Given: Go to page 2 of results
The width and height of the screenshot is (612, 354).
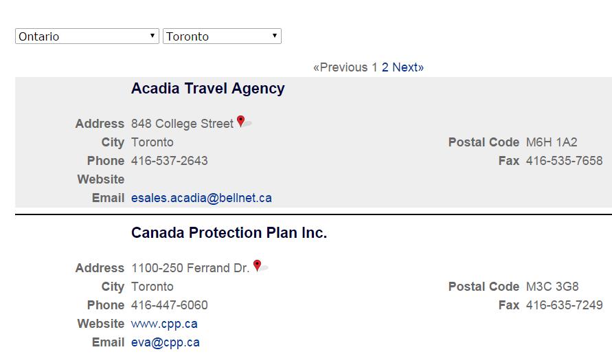Looking at the screenshot, I should click(385, 67).
